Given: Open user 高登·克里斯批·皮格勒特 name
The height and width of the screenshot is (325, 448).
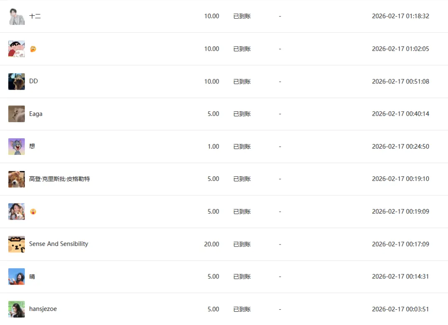Looking at the screenshot, I should [x=59, y=179].
